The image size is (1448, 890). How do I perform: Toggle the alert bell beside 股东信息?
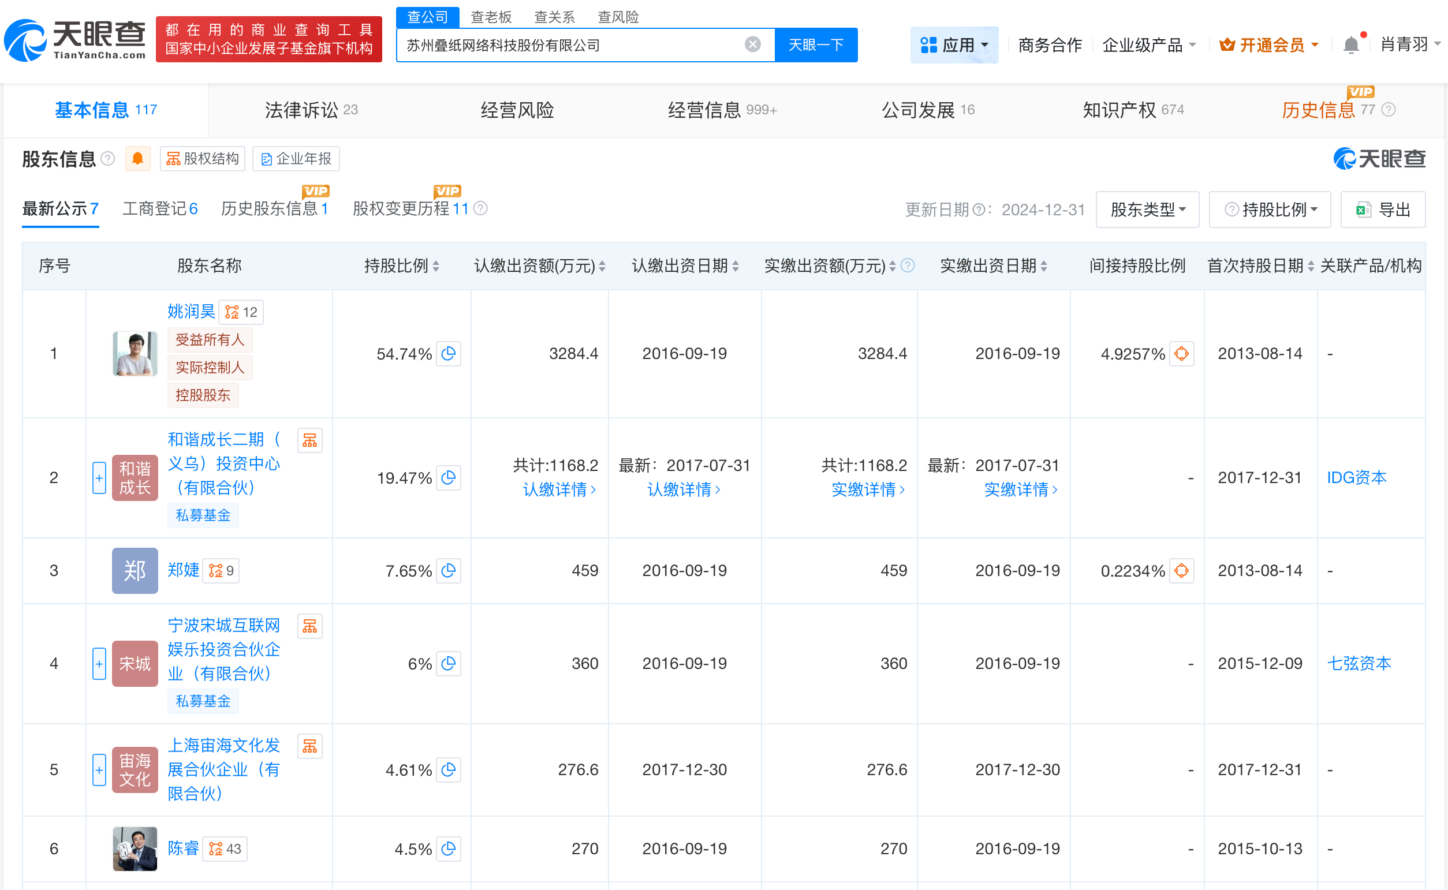[138, 159]
